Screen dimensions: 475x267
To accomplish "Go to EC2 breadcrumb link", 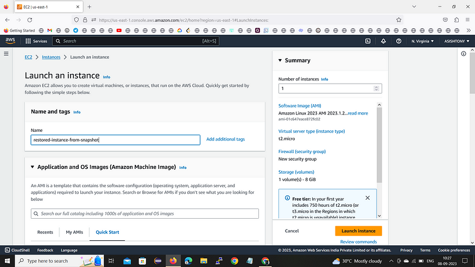I will [x=28, y=57].
